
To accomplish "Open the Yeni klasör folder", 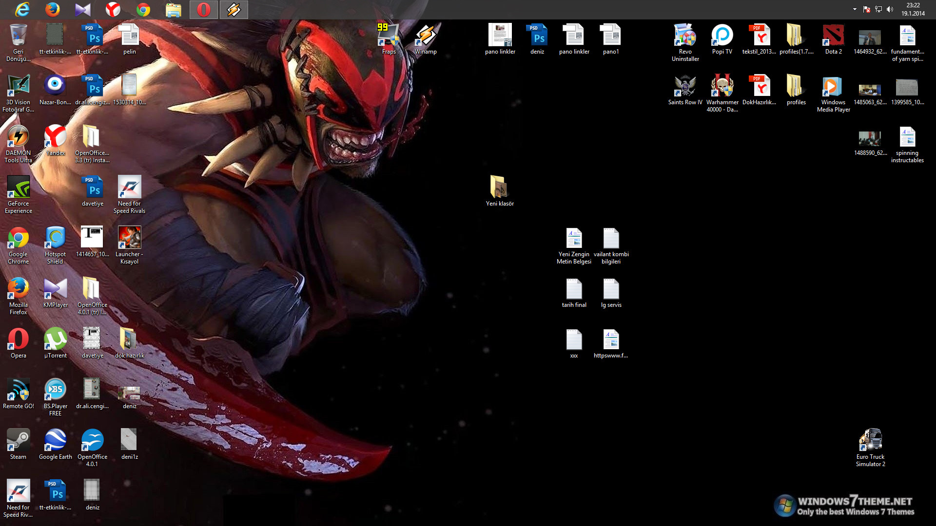I will [500, 191].
